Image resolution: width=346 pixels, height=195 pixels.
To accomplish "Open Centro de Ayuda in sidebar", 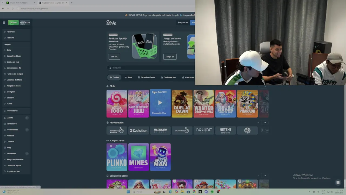I will (x=14, y=165).
